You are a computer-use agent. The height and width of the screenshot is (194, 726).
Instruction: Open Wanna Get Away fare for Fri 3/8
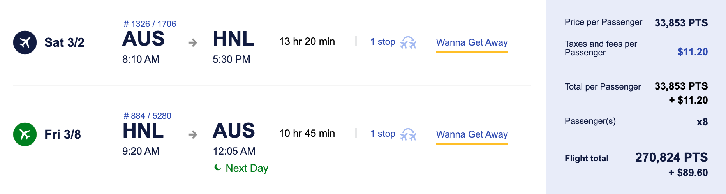coord(472,134)
